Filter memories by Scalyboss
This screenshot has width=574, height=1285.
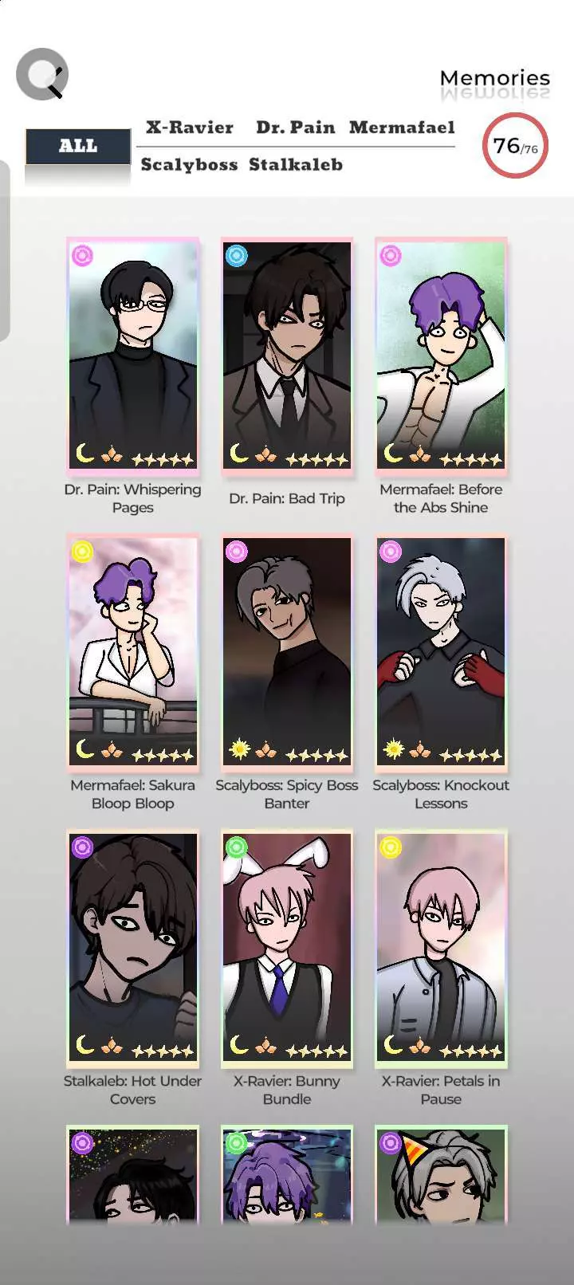coord(189,165)
